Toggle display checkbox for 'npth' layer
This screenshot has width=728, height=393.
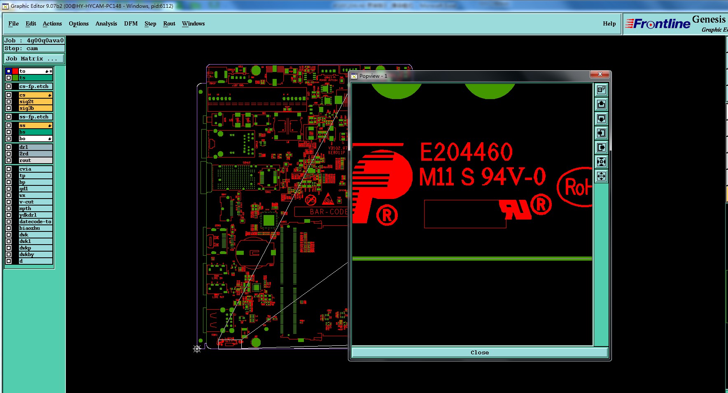[9, 208]
